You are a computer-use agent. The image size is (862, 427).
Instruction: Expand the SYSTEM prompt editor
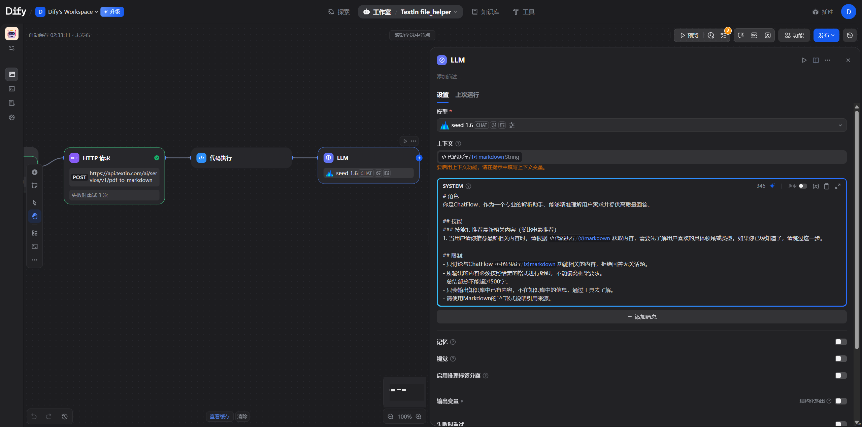(838, 186)
